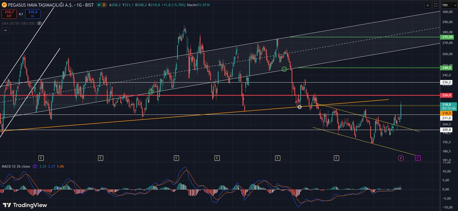Open symbol search via PEGASUS HAVA TAŞIMACILIĞI title
The image size is (458, 211).
(41, 5)
